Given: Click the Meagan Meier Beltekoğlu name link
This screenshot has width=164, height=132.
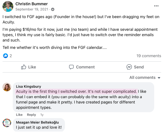Looking at the screenshot, I should pos(37,122).
